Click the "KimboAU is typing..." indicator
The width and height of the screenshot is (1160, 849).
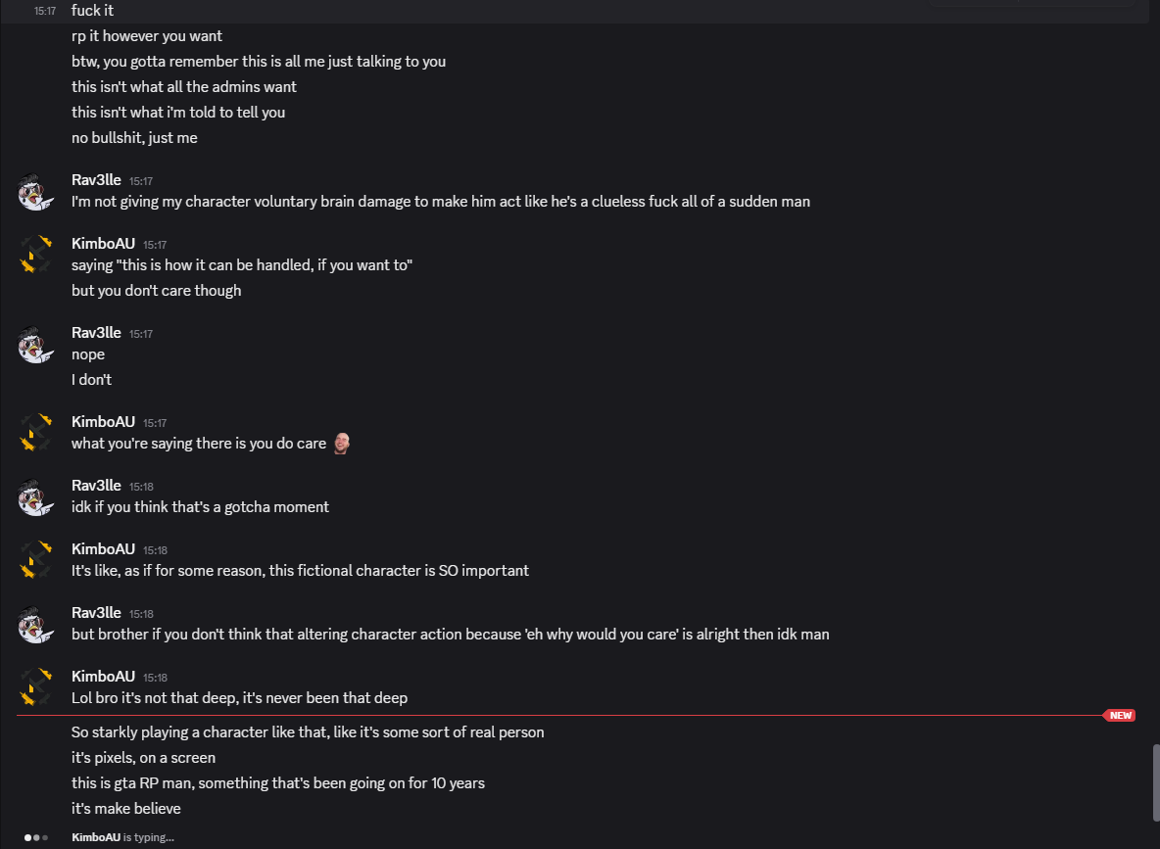tap(122, 837)
